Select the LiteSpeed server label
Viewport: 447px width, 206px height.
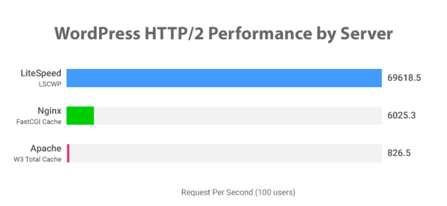[41, 73]
